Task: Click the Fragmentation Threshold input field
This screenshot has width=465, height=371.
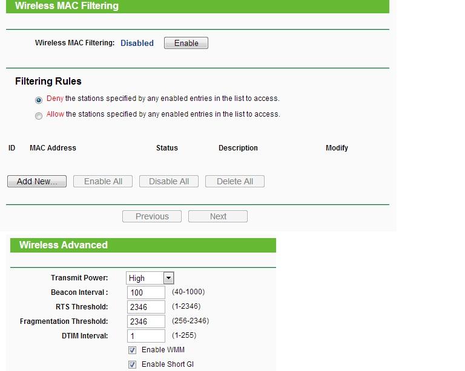Action: point(146,321)
